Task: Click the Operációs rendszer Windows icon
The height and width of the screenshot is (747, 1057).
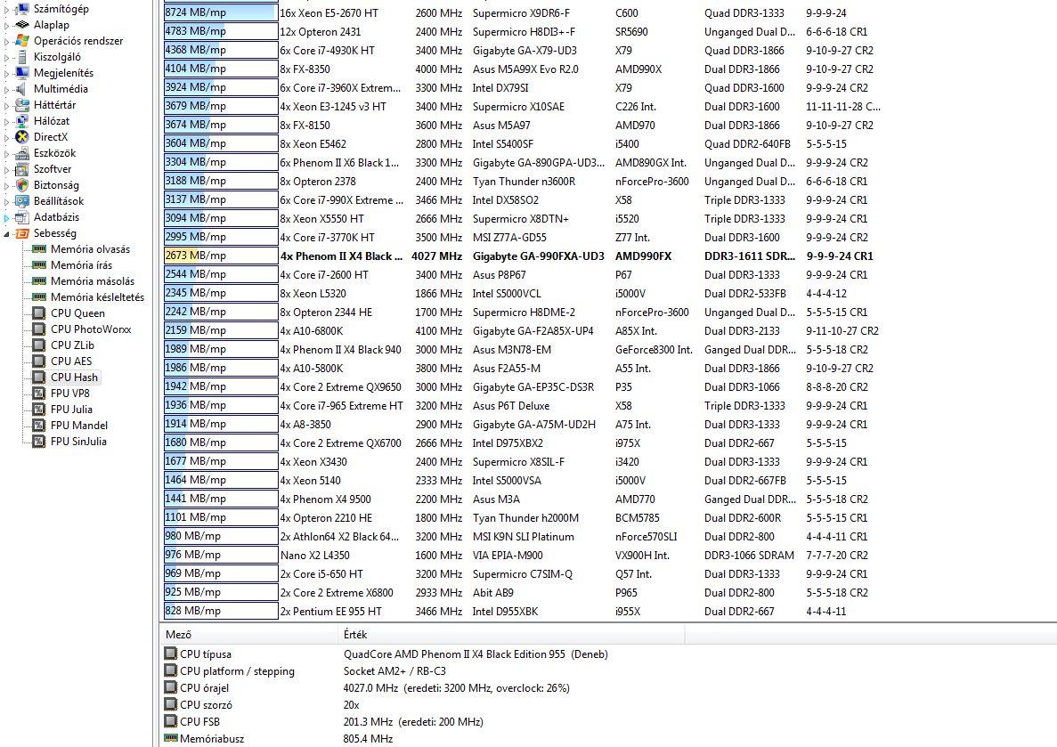Action: pyautogui.click(x=22, y=41)
